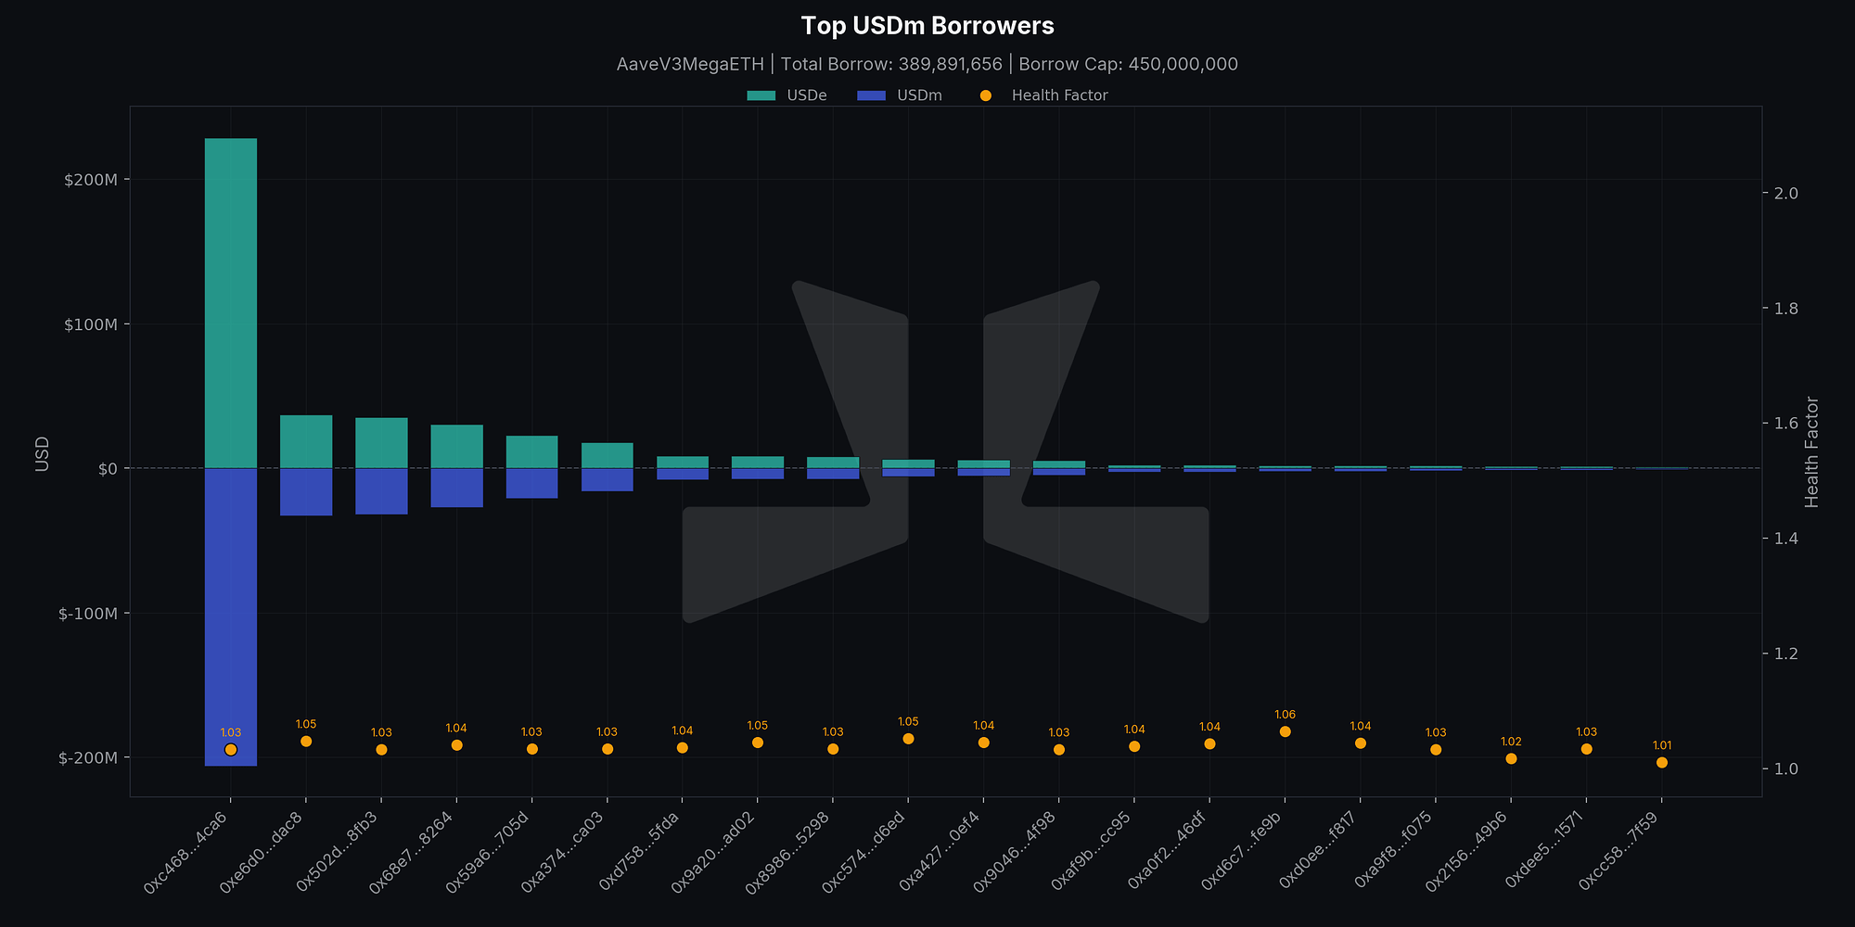Screen dimensions: 1855x927
Task: Click the blue USDm bar for 0x59a6...705d
Action: (531, 483)
